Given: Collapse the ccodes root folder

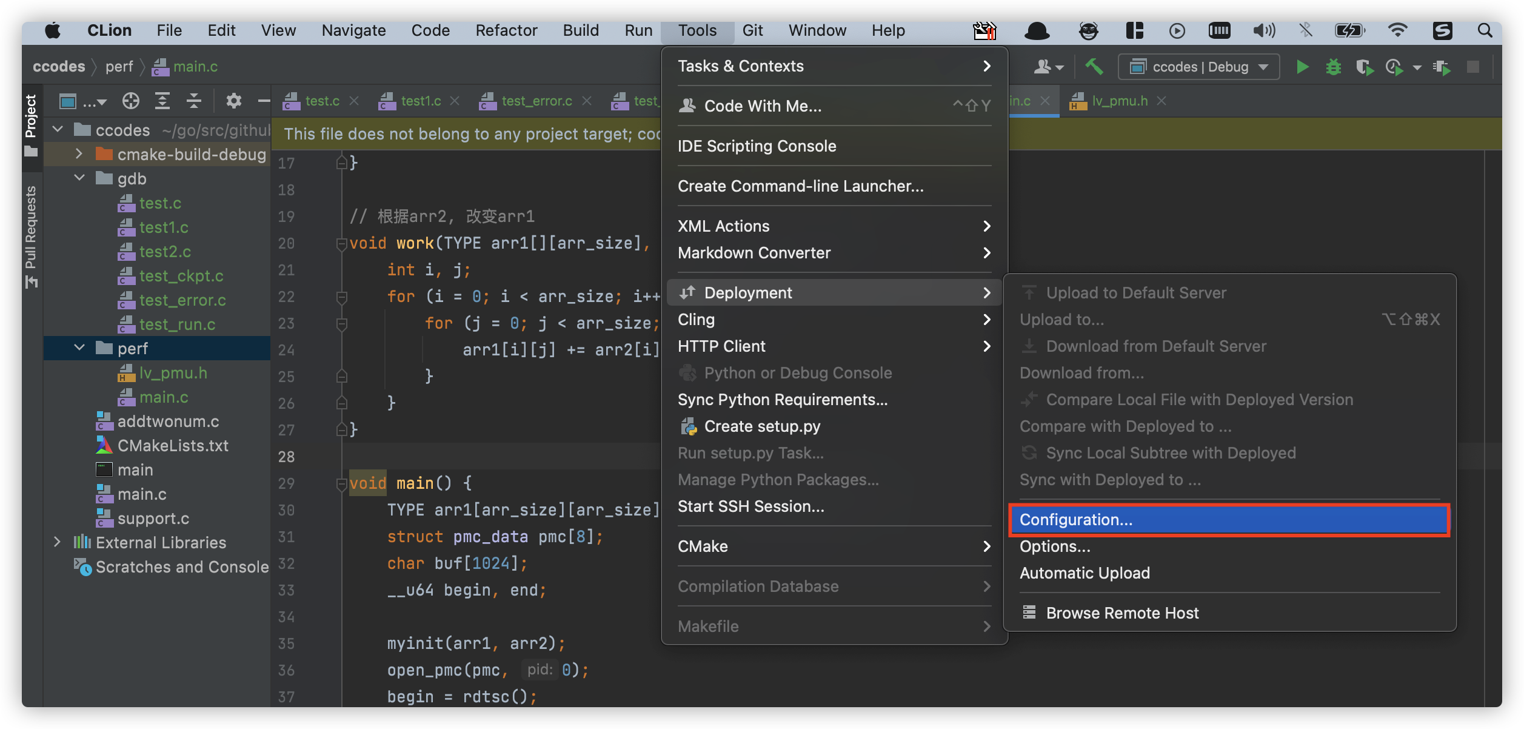Looking at the screenshot, I should tap(58, 129).
